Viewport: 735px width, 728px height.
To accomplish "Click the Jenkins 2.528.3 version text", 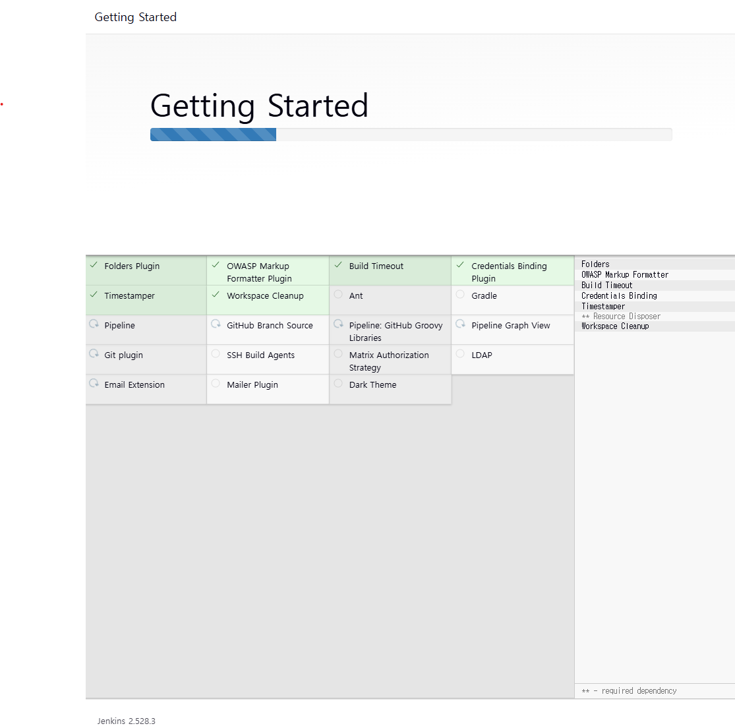I will click(x=126, y=721).
